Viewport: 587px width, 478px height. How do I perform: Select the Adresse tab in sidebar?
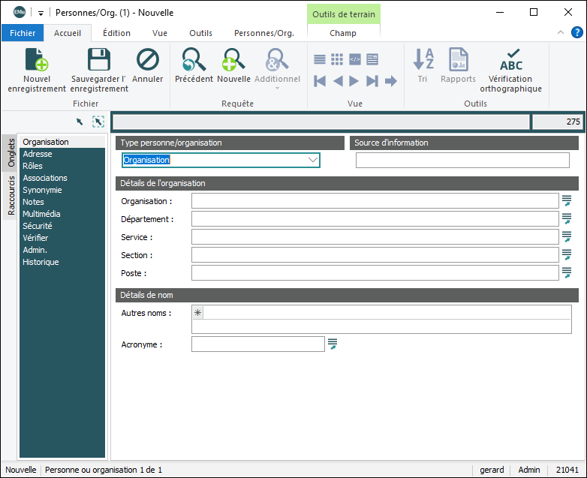(38, 154)
